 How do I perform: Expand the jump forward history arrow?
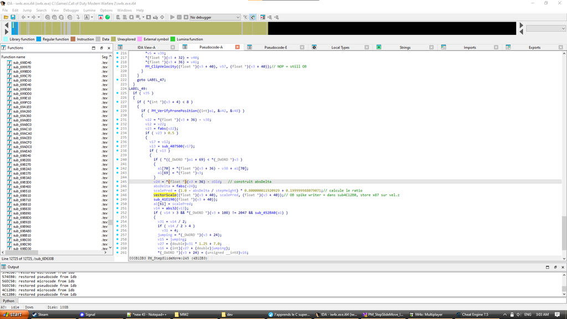click(x=39, y=17)
